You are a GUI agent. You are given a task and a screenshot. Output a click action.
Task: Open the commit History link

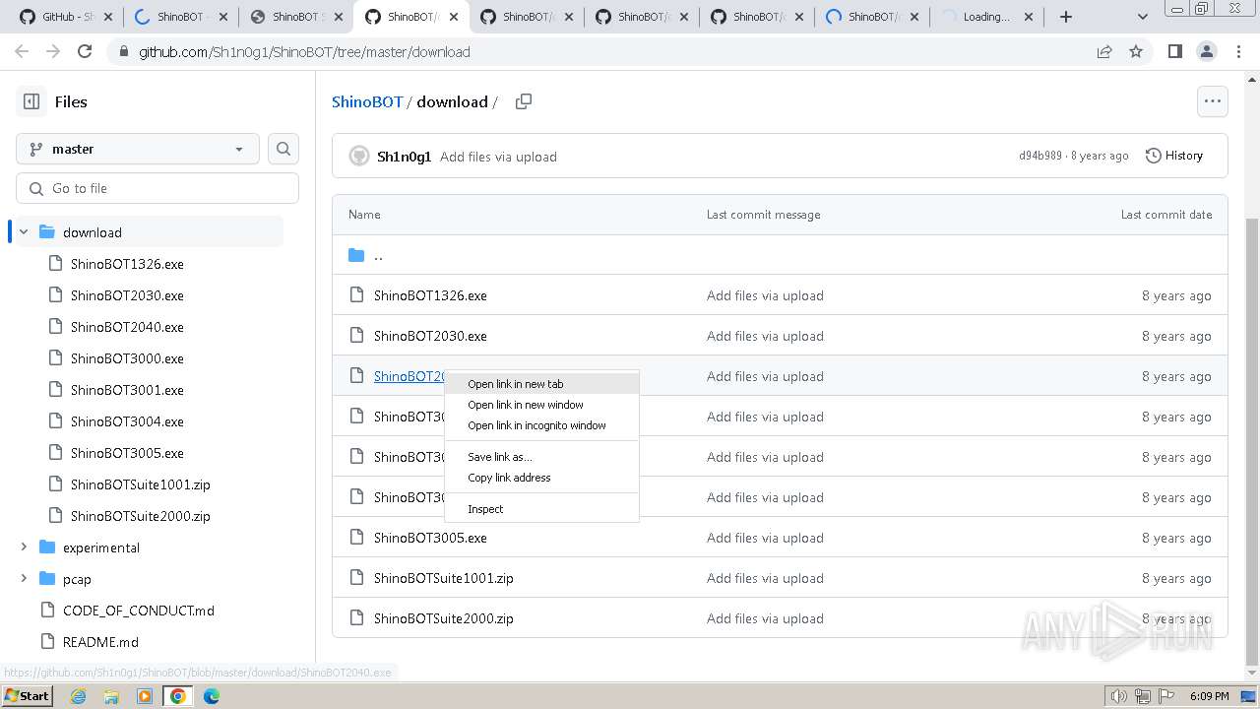pyautogui.click(x=1174, y=156)
